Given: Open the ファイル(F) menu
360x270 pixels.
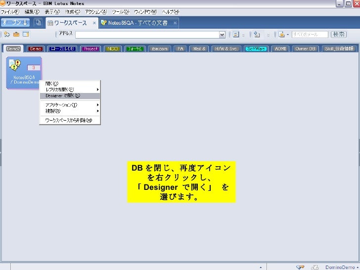Looking at the screenshot, I should (10, 12).
